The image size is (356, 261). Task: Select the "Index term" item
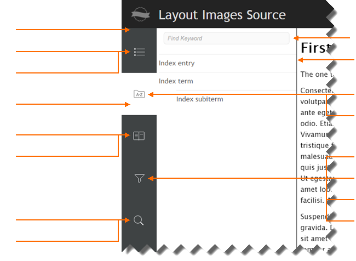[176, 81]
